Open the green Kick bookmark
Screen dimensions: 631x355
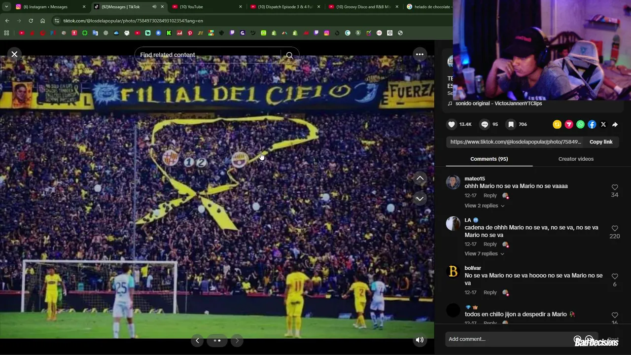pyautogui.click(x=169, y=33)
